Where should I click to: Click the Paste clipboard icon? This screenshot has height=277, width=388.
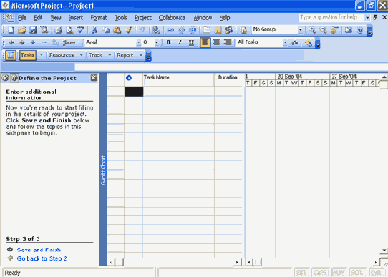pyautogui.click(x=117, y=30)
